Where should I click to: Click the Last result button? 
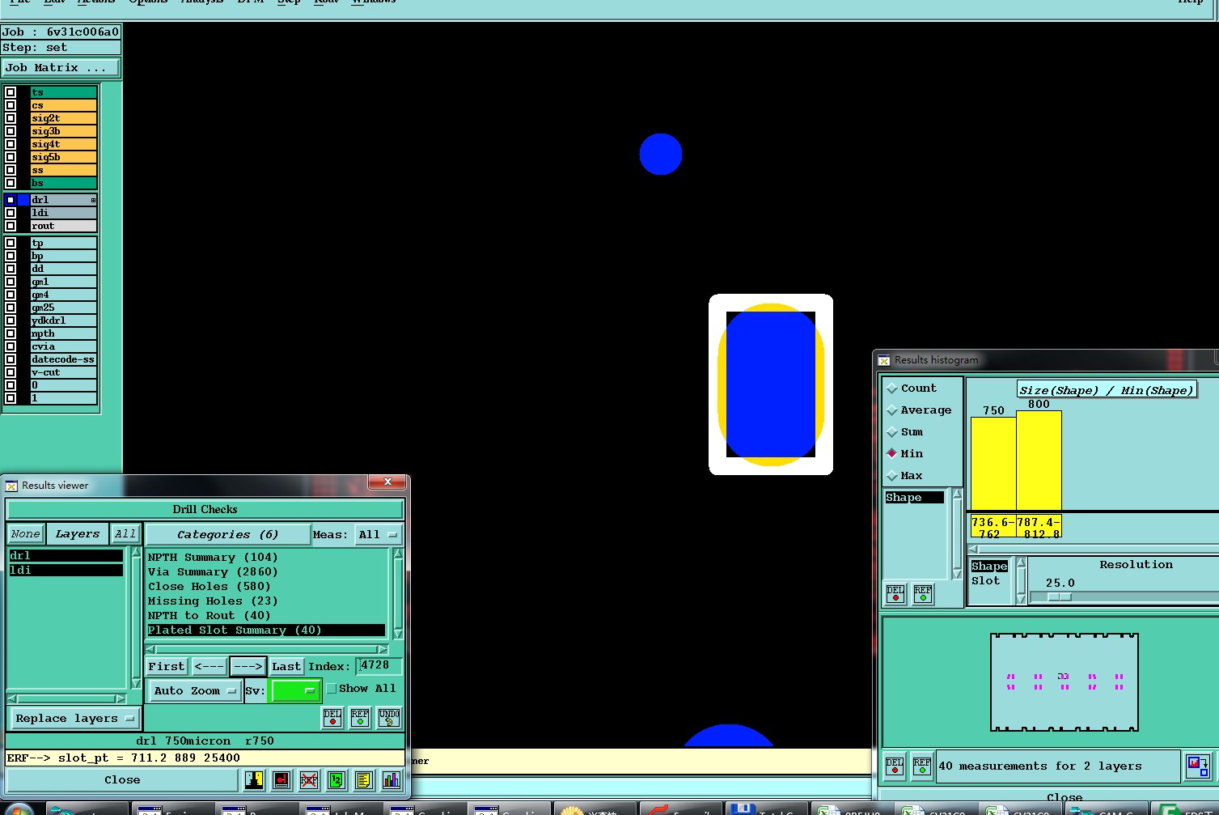(x=286, y=667)
